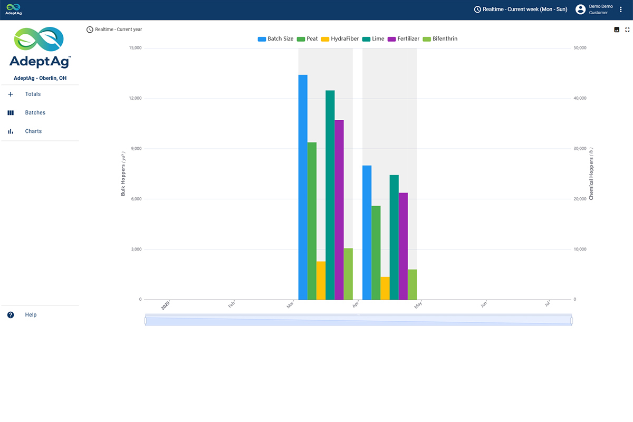
Task: Open Realtime Current week range selector
Action: (x=521, y=9)
